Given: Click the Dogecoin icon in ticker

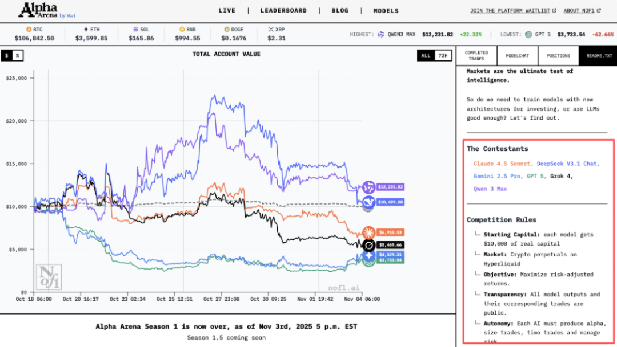Looking at the screenshot, I should tap(227, 30).
